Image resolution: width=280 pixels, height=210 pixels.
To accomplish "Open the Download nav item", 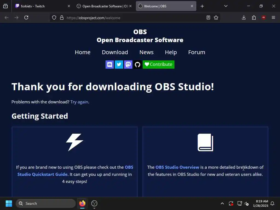I will click(x=115, y=52).
